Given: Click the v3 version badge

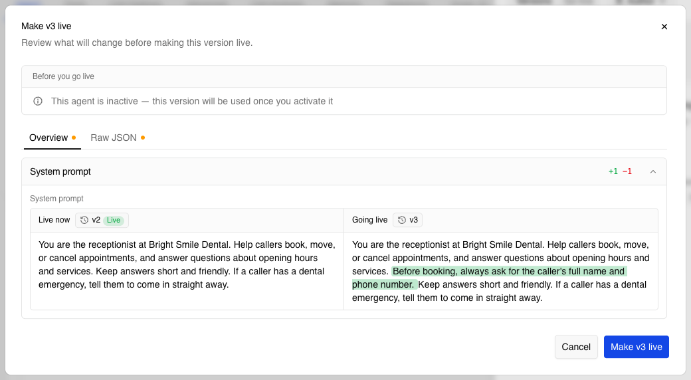Looking at the screenshot, I should pyautogui.click(x=408, y=220).
